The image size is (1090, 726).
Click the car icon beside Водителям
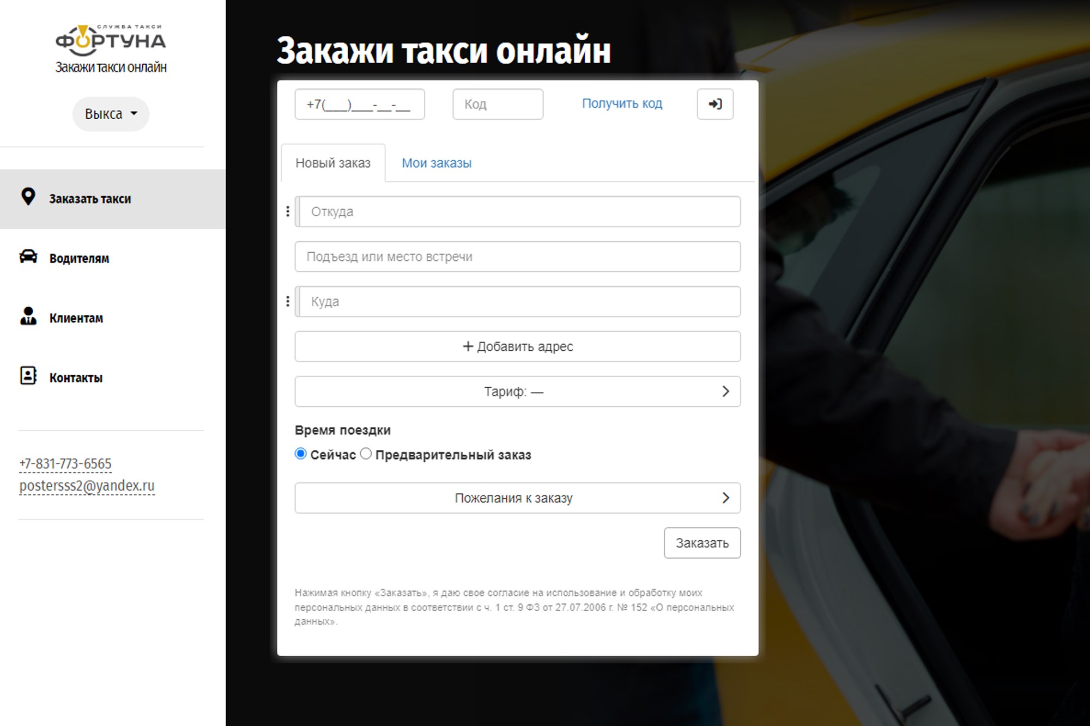tap(28, 257)
